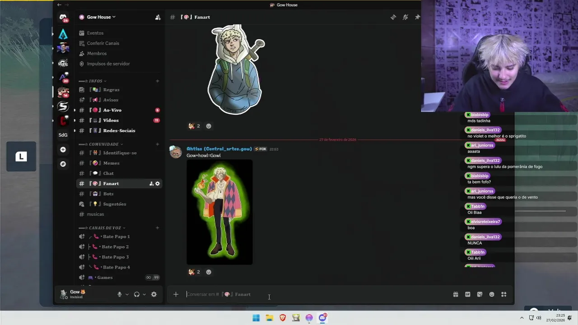Explore discoverable servers compass icon

point(63,164)
